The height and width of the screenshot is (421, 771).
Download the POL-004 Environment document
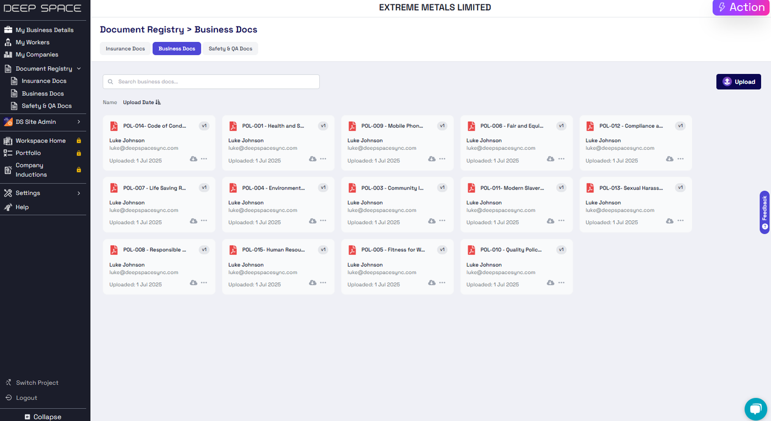click(312, 220)
